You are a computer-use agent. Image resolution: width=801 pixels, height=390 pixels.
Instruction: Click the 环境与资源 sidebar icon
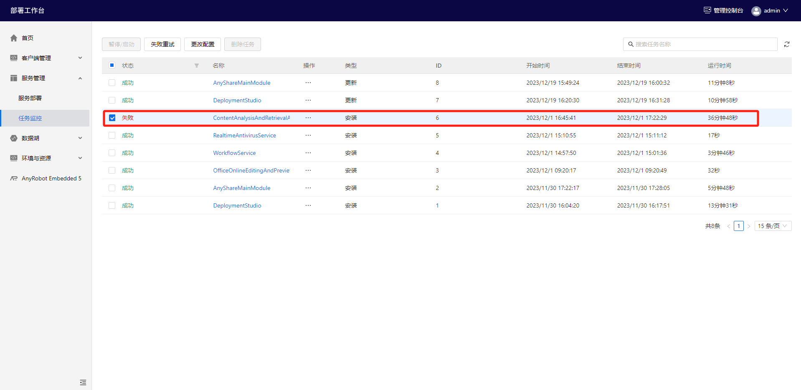tap(14, 158)
